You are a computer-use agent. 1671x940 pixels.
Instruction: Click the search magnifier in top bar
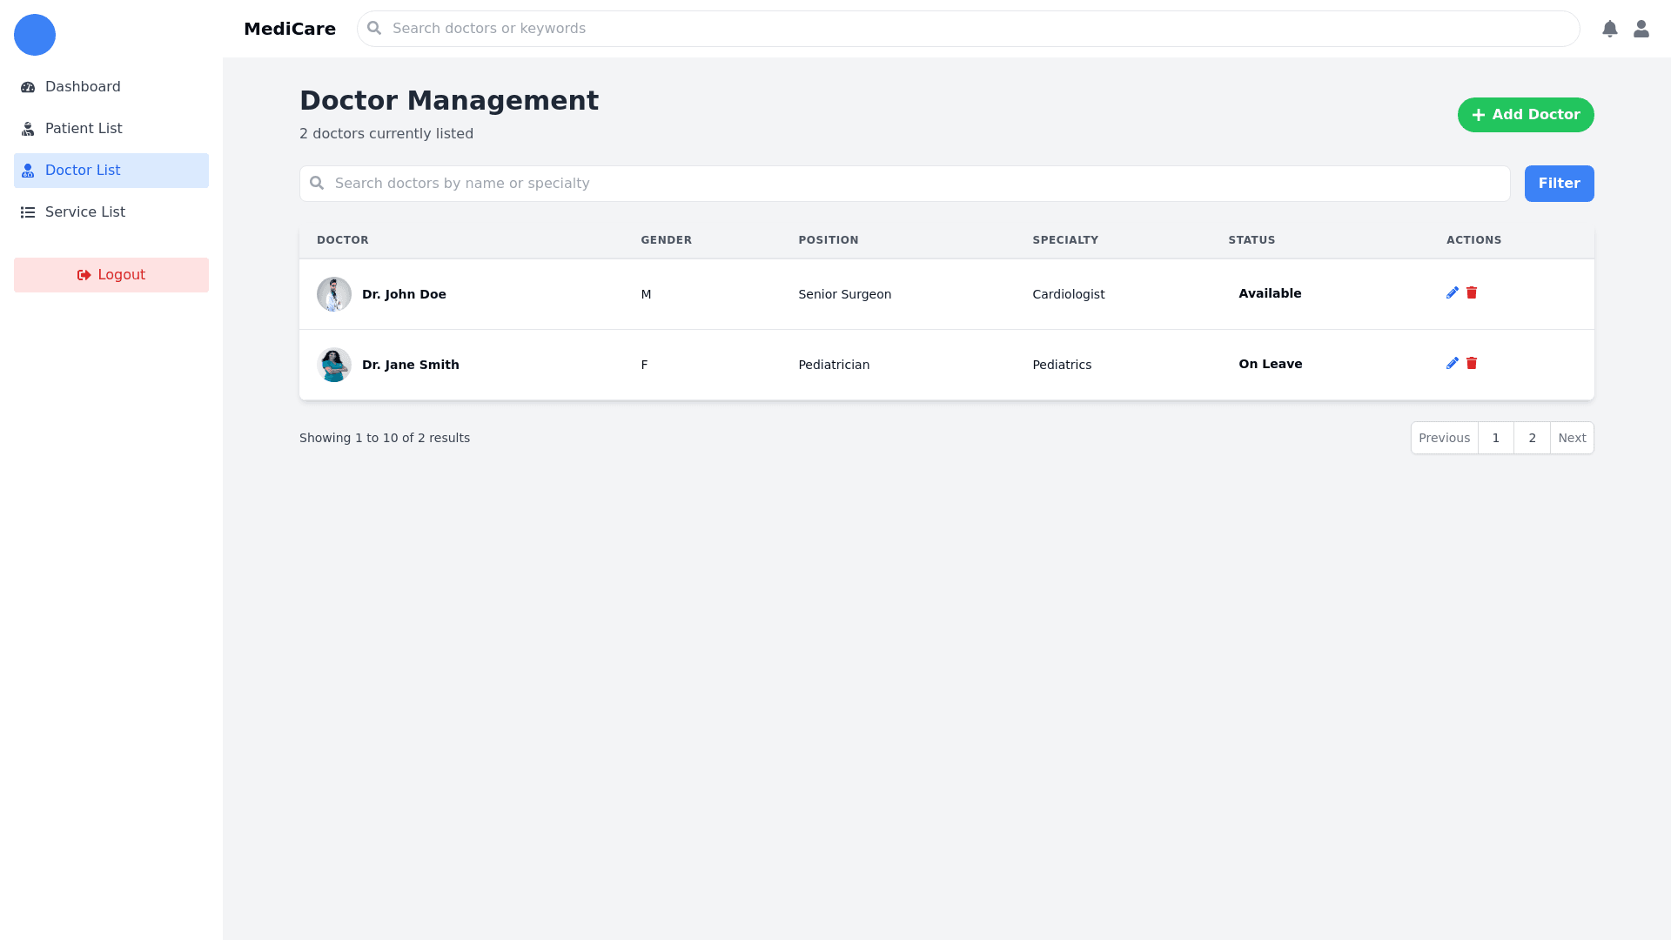pos(373,28)
